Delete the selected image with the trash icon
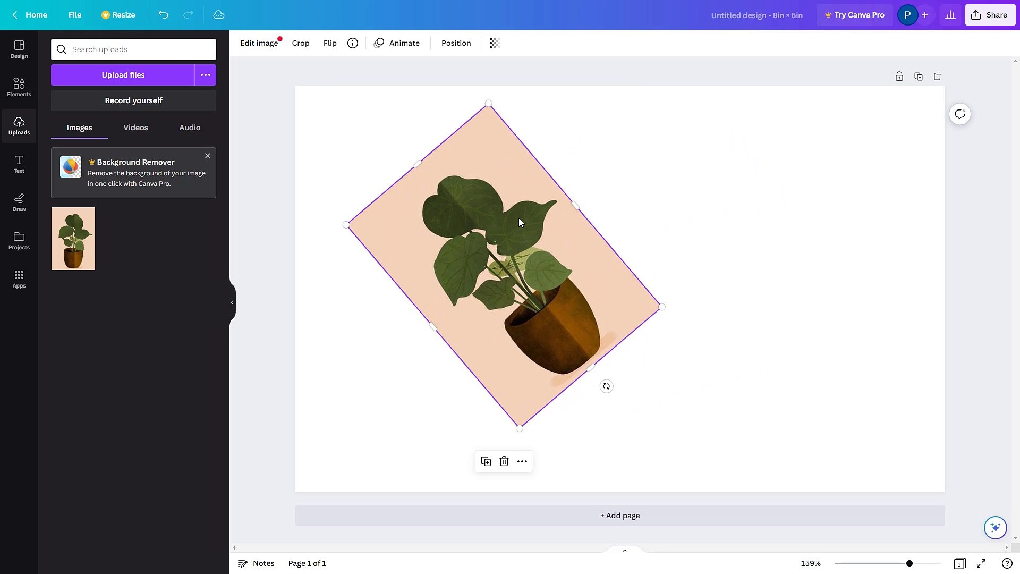 click(504, 461)
